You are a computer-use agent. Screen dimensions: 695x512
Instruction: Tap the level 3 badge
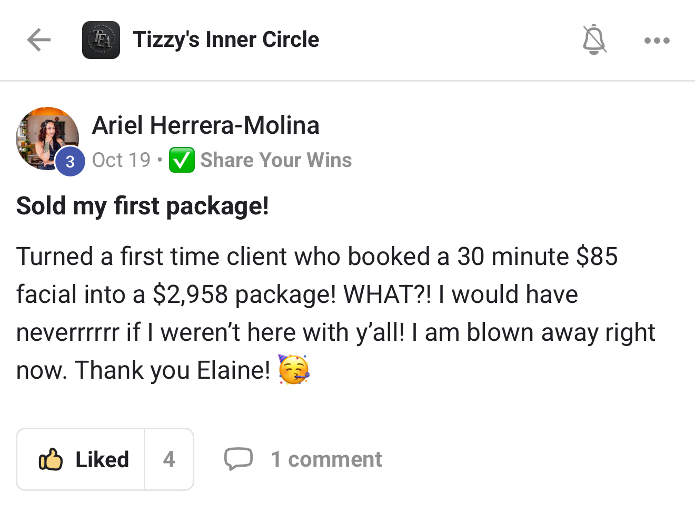(70, 162)
